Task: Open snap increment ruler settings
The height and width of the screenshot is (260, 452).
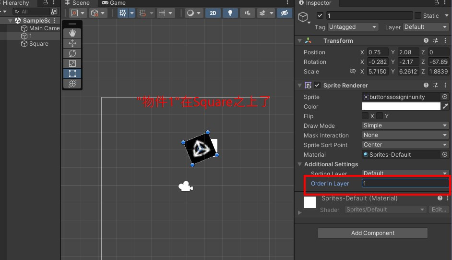Action: [166, 13]
